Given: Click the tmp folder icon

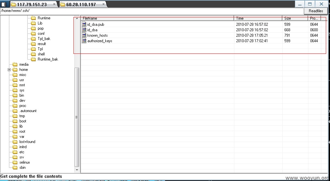Looking at the screenshot, I should (15, 116).
